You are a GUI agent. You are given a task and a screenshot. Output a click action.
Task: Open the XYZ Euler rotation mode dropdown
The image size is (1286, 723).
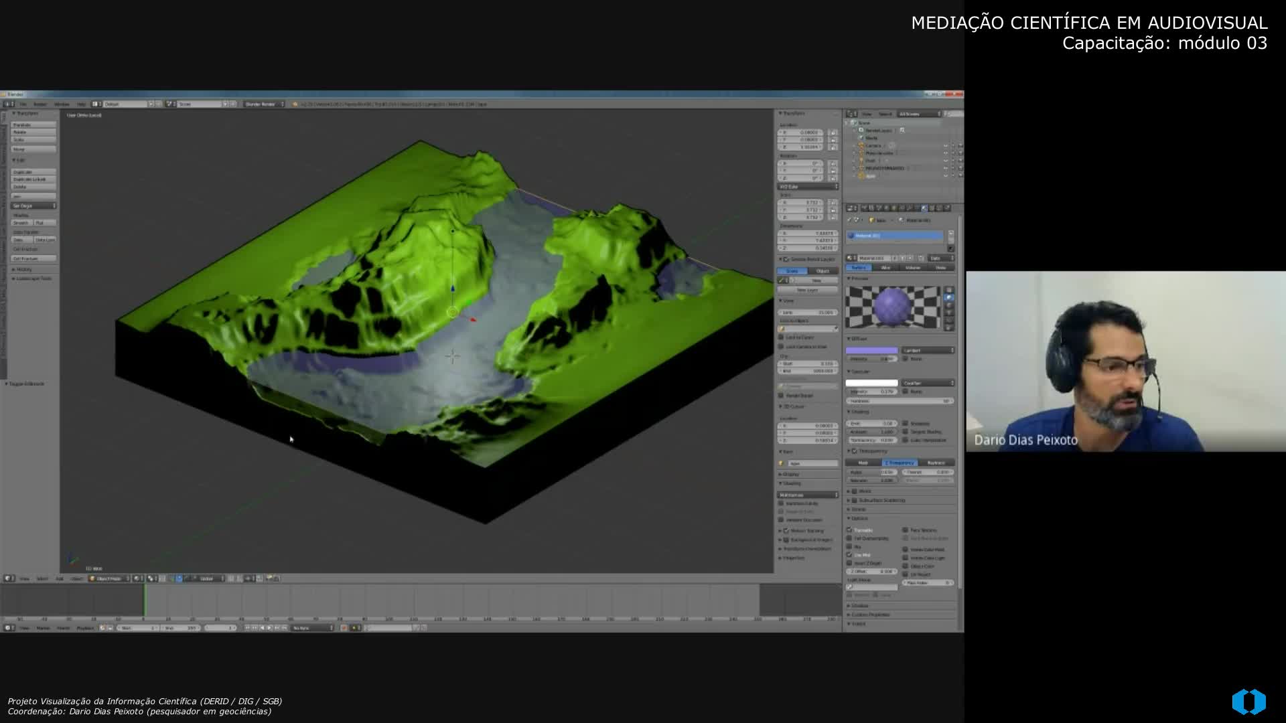808,187
